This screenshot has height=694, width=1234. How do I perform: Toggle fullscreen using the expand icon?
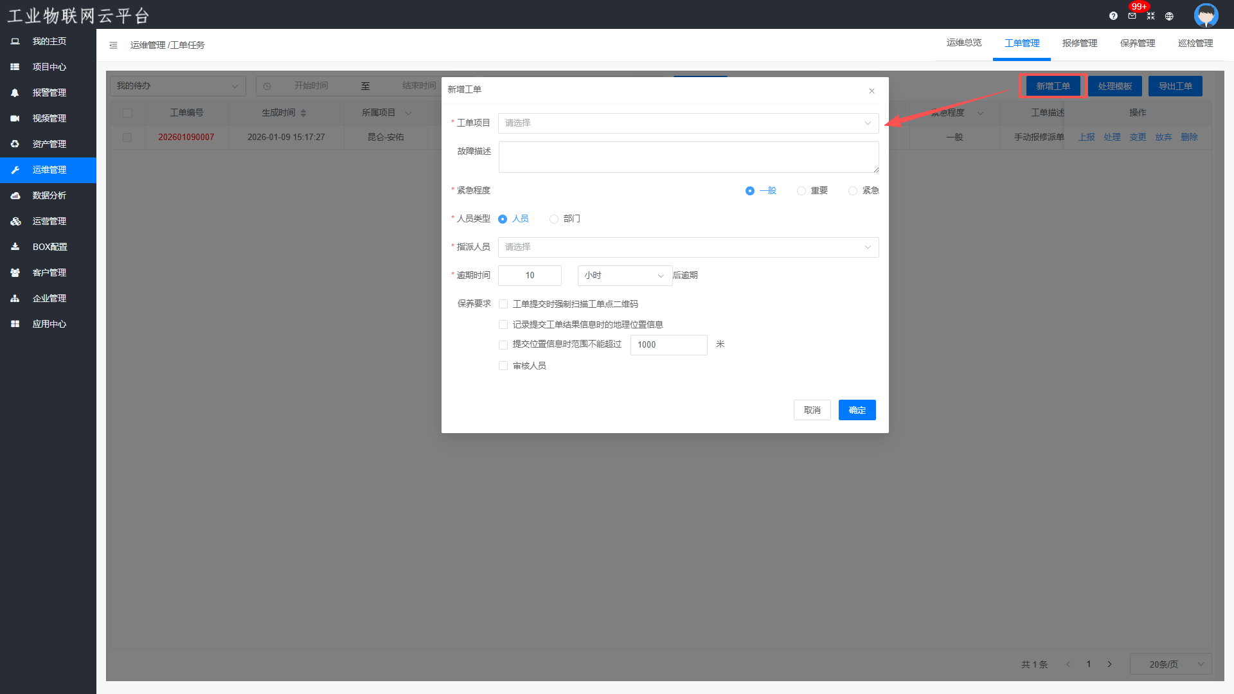[1150, 16]
